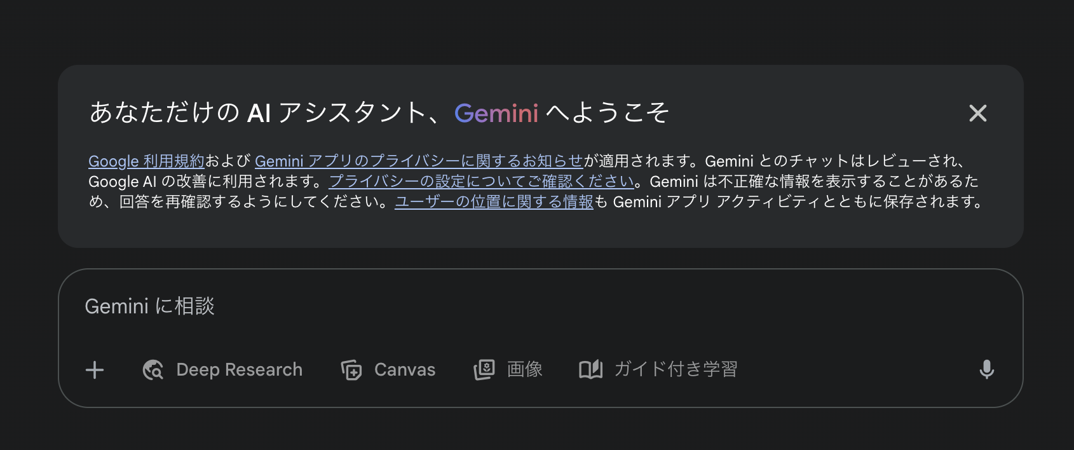The image size is (1074, 450).
Task: Select the Deep Research label text
Action: pos(239,369)
